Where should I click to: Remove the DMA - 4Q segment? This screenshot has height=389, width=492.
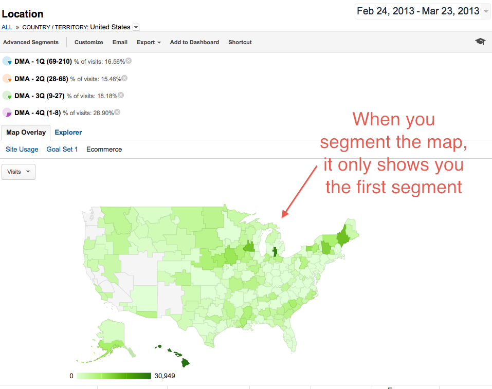(117, 112)
